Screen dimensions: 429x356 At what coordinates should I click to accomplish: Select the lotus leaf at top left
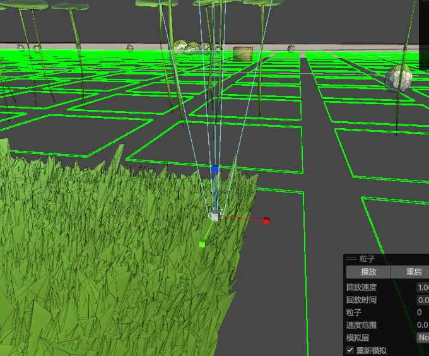(25, 4)
